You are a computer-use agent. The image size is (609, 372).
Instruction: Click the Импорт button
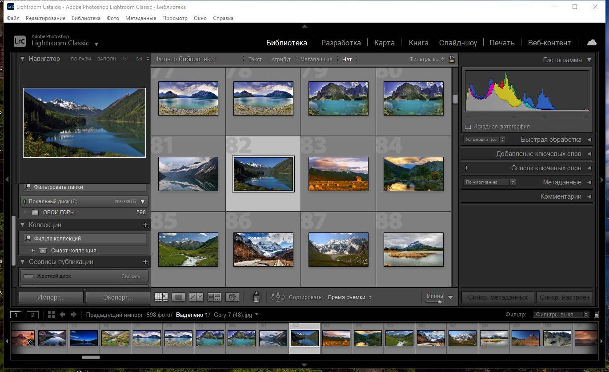tap(51, 297)
